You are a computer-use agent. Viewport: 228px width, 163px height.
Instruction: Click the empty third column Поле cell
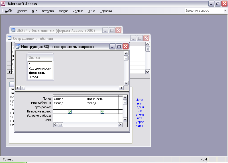(x=121, y=99)
